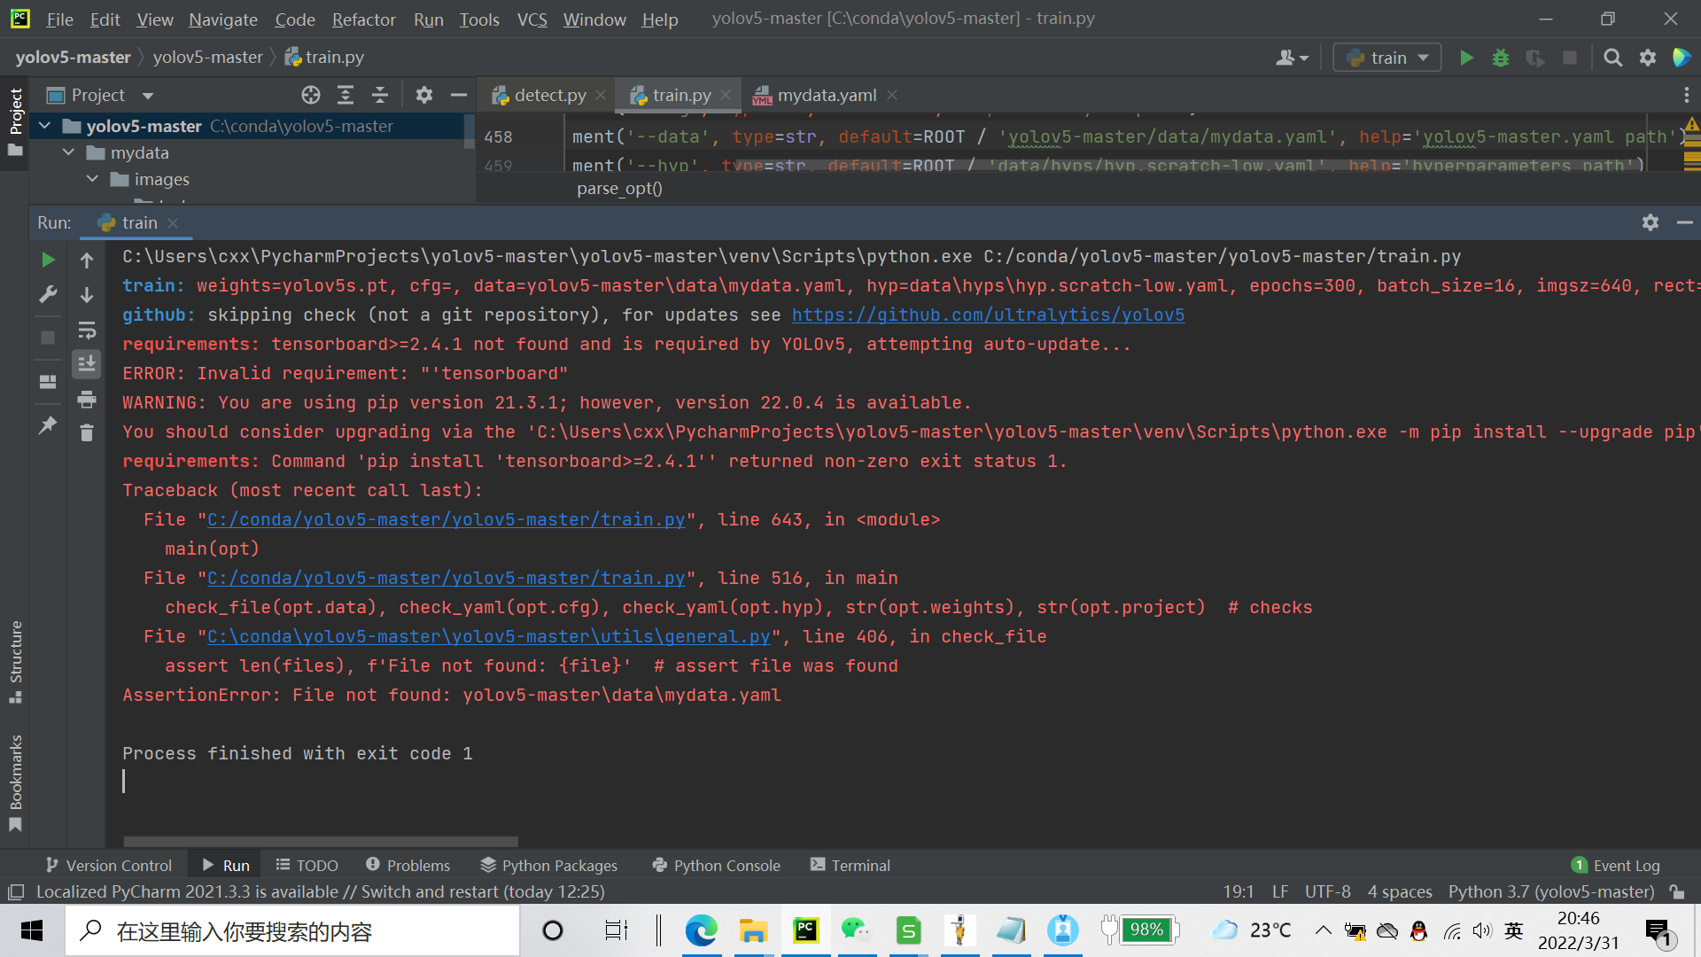Open Python Packages tool window
1701x957 pixels.
click(x=549, y=865)
